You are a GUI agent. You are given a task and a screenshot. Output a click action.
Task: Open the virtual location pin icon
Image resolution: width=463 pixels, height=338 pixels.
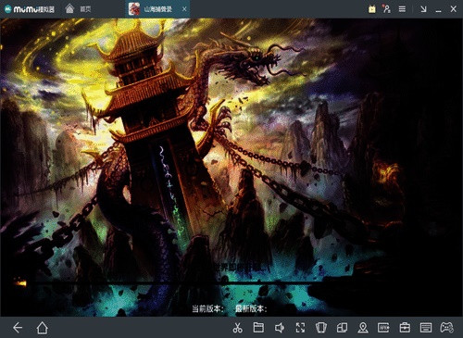pos(363,328)
